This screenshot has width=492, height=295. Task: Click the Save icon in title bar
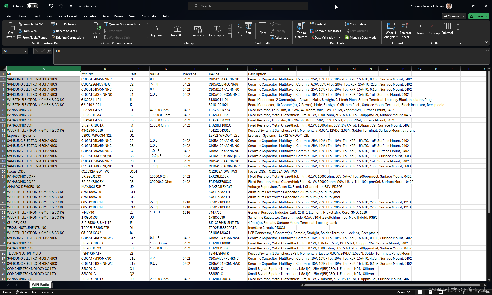pos(44,6)
